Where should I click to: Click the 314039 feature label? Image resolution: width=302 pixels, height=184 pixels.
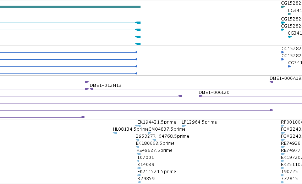pos(146,165)
